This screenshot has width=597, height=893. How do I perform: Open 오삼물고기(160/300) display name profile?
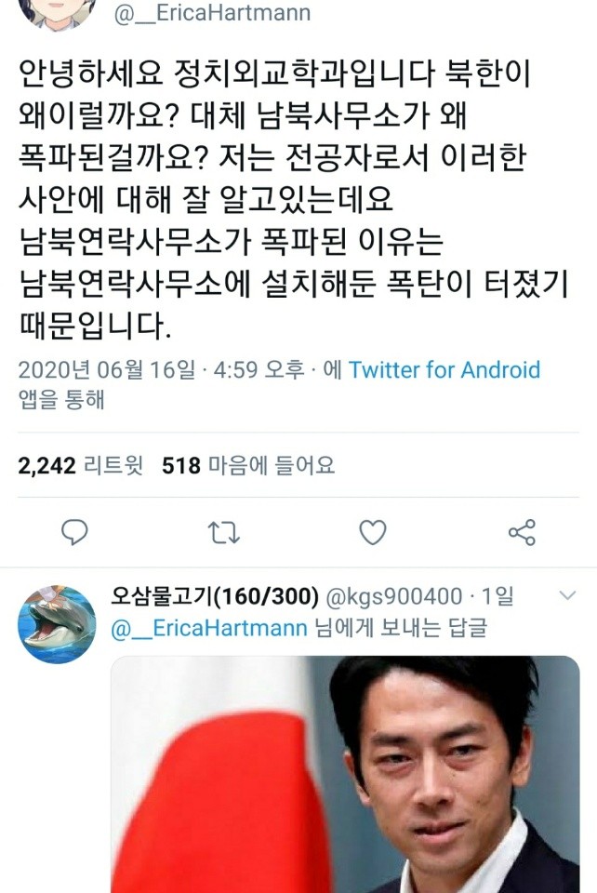(x=215, y=596)
